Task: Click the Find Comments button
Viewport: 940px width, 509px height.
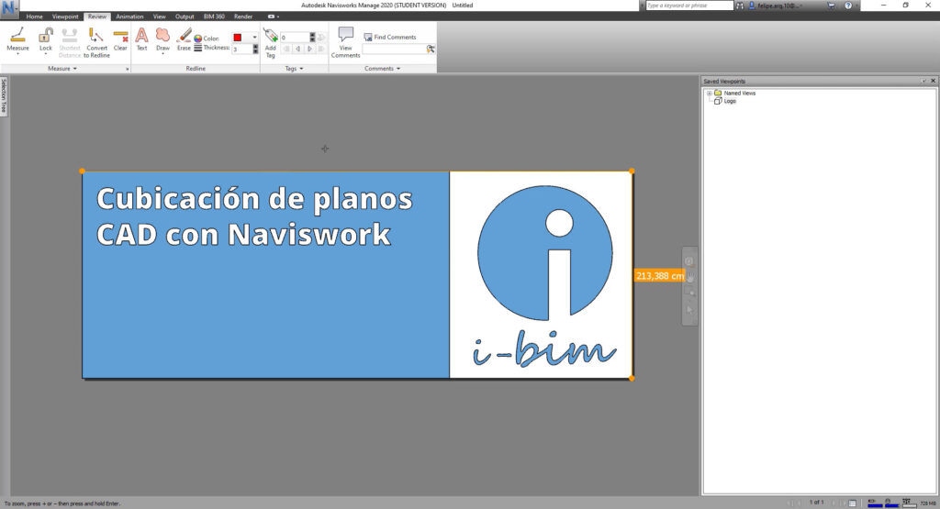Action: pos(389,37)
